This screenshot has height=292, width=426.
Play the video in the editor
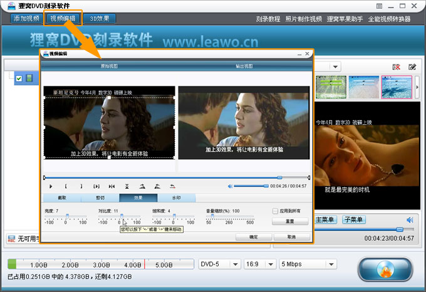[51, 186]
